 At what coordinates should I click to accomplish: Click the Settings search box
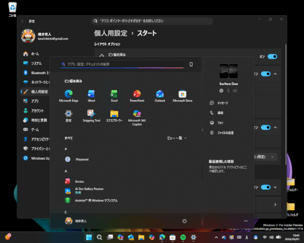[152, 21]
